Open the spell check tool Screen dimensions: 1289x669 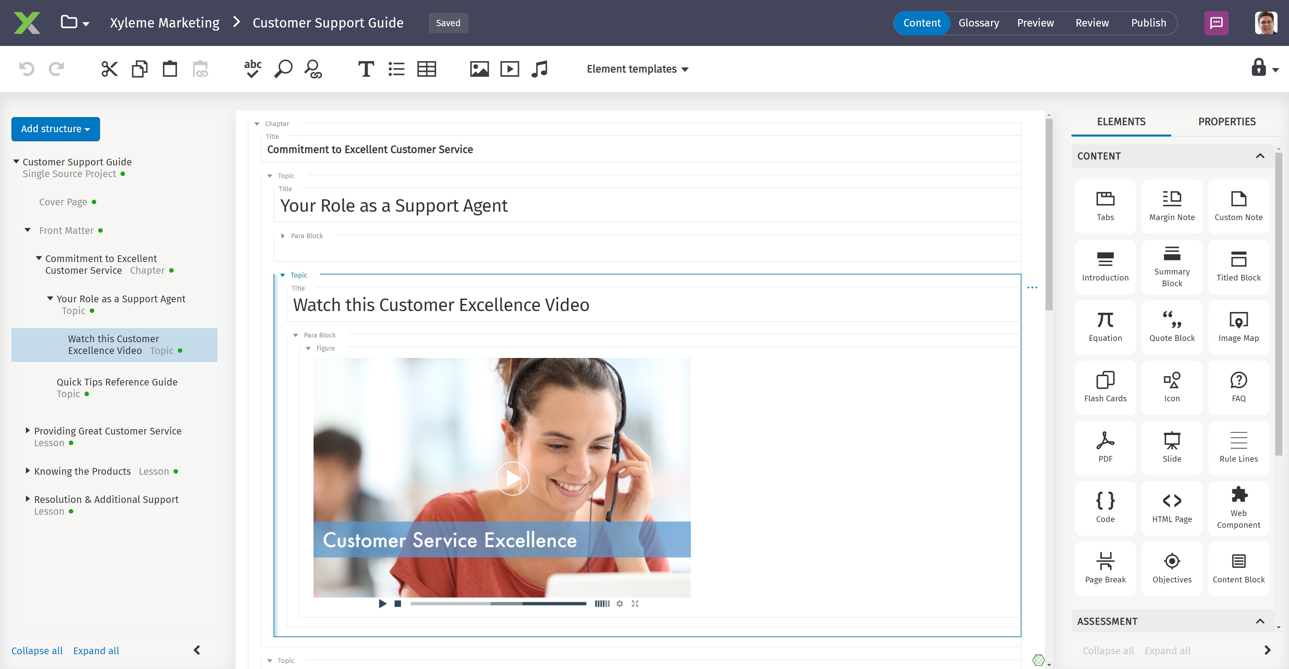coord(252,68)
